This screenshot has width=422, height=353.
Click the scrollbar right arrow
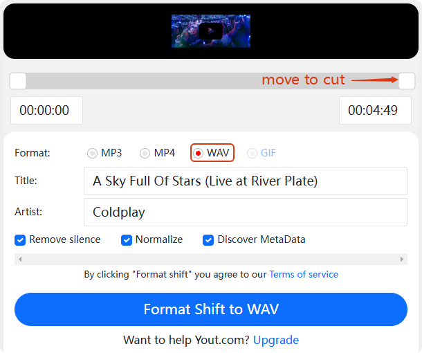402,260
